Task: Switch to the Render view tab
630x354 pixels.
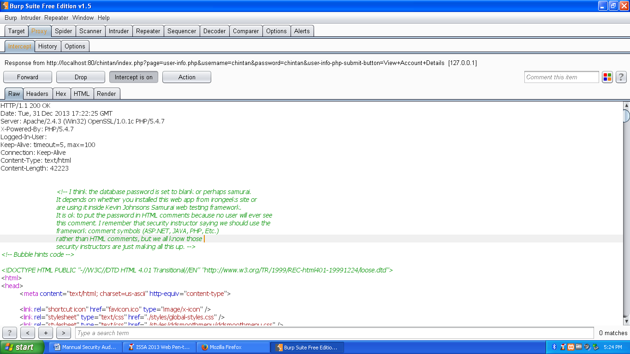Action: coord(107,94)
